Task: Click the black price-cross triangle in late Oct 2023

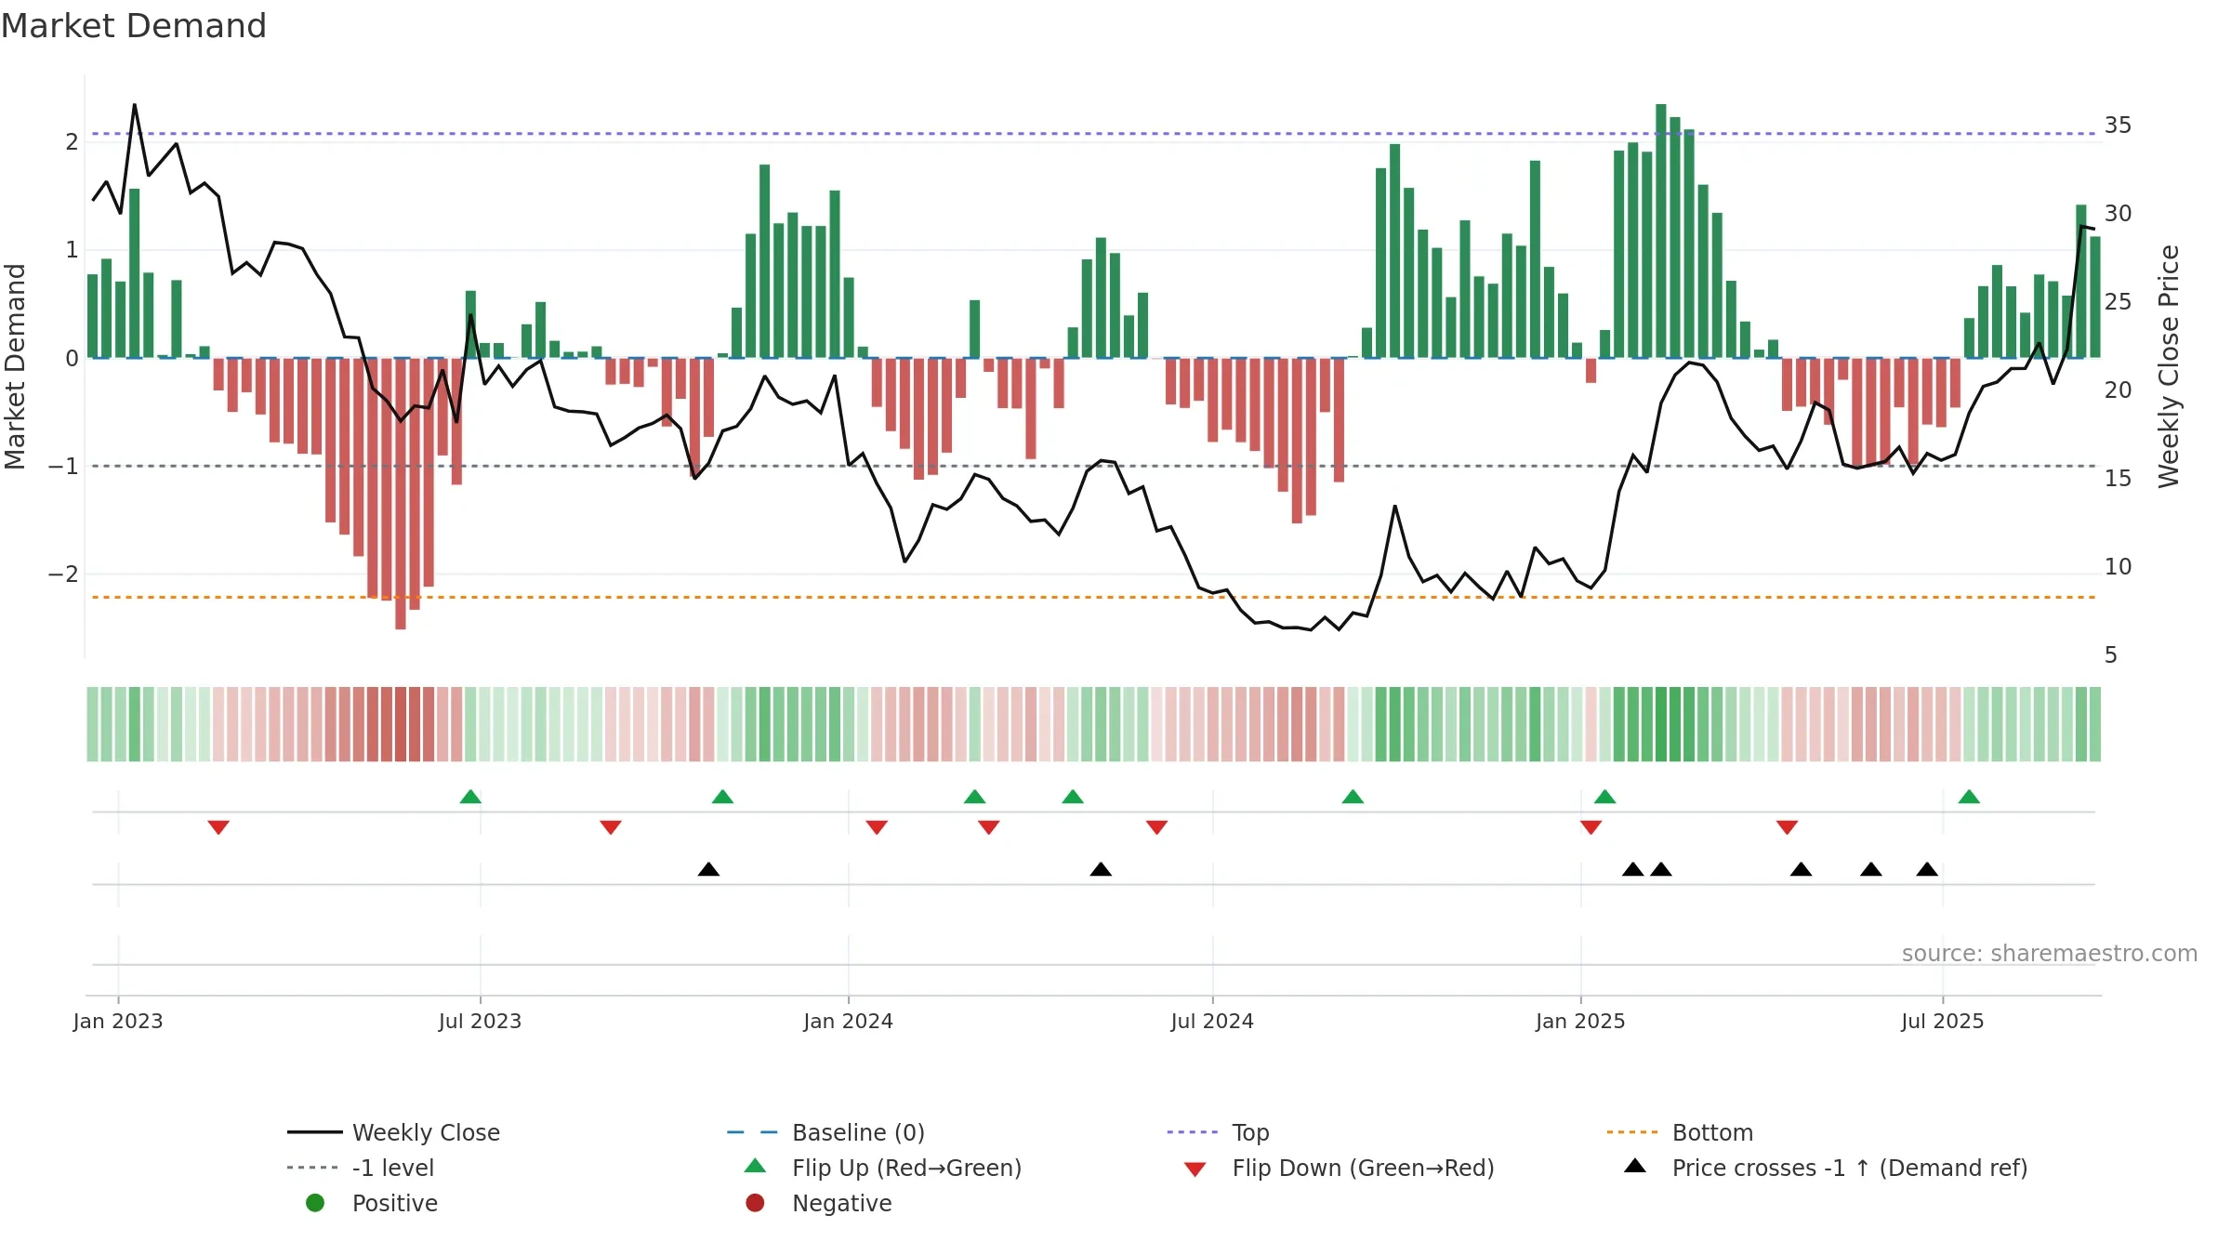Action: (x=708, y=869)
